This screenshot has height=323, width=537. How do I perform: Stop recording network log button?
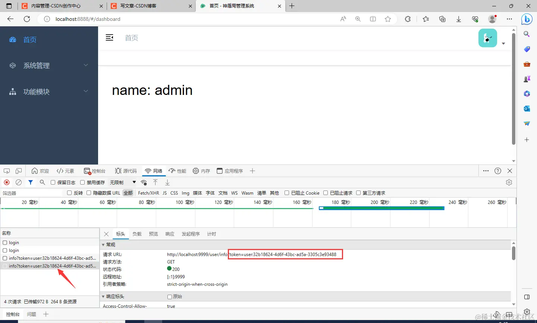(x=7, y=182)
